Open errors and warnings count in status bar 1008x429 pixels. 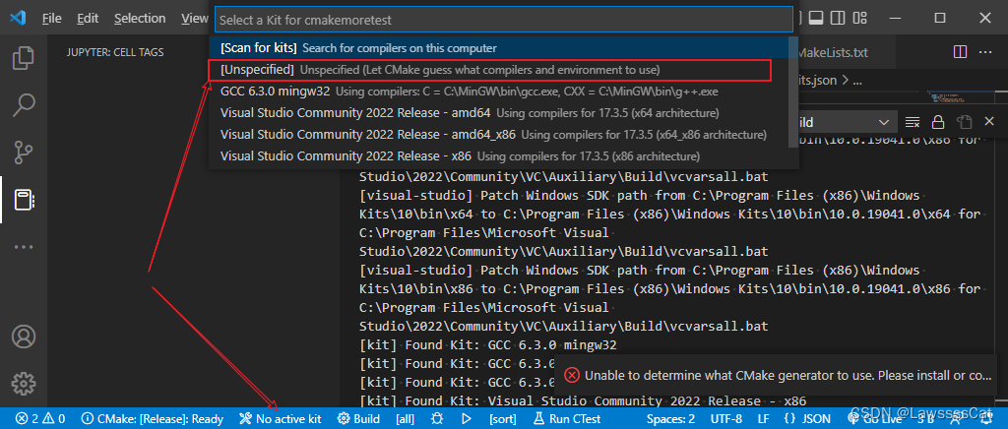pos(40,419)
